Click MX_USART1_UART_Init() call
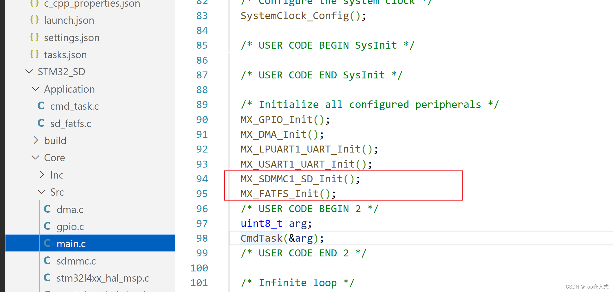Screen dimensions: 613x292 (x=306, y=164)
